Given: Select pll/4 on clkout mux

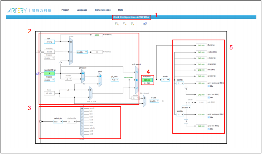Looking at the screenshot, I should tap(82, 134).
